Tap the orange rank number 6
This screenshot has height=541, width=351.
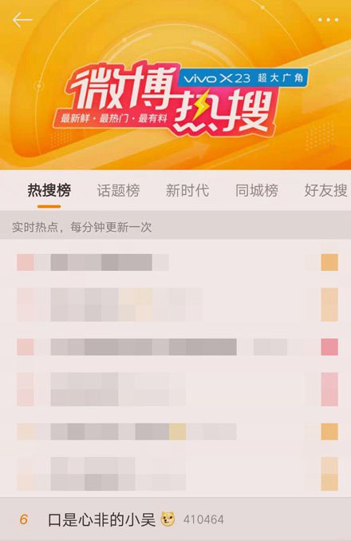pyautogui.click(x=23, y=519)
